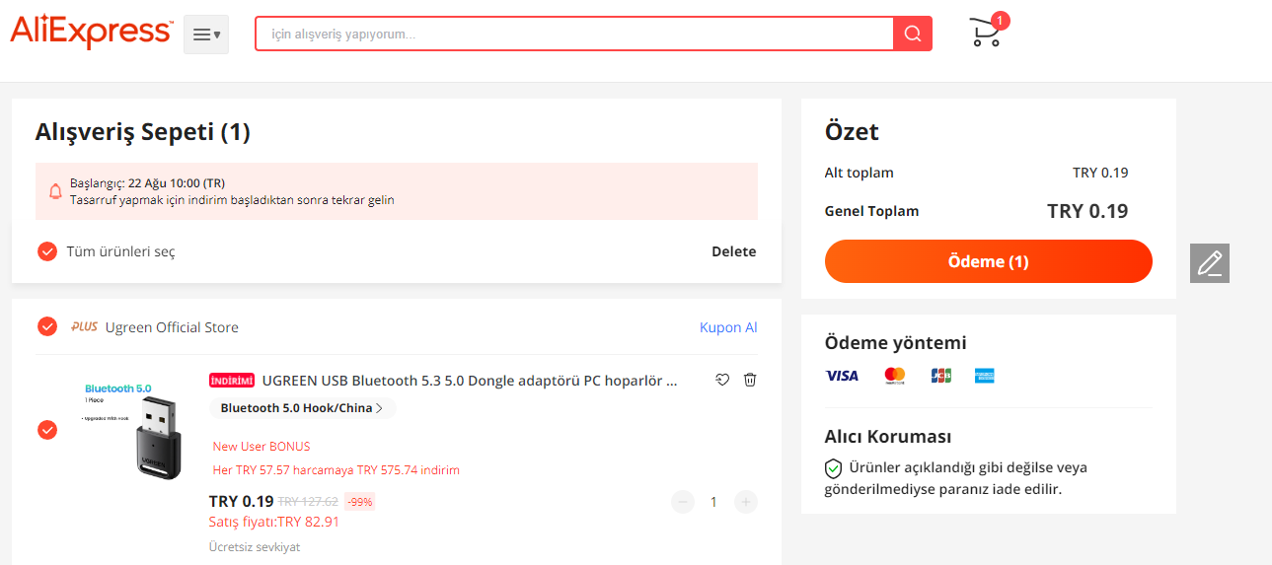Viewport: 1272px width, 565px height.
Task: Increase item quantity with plus button
Action: 746,502
